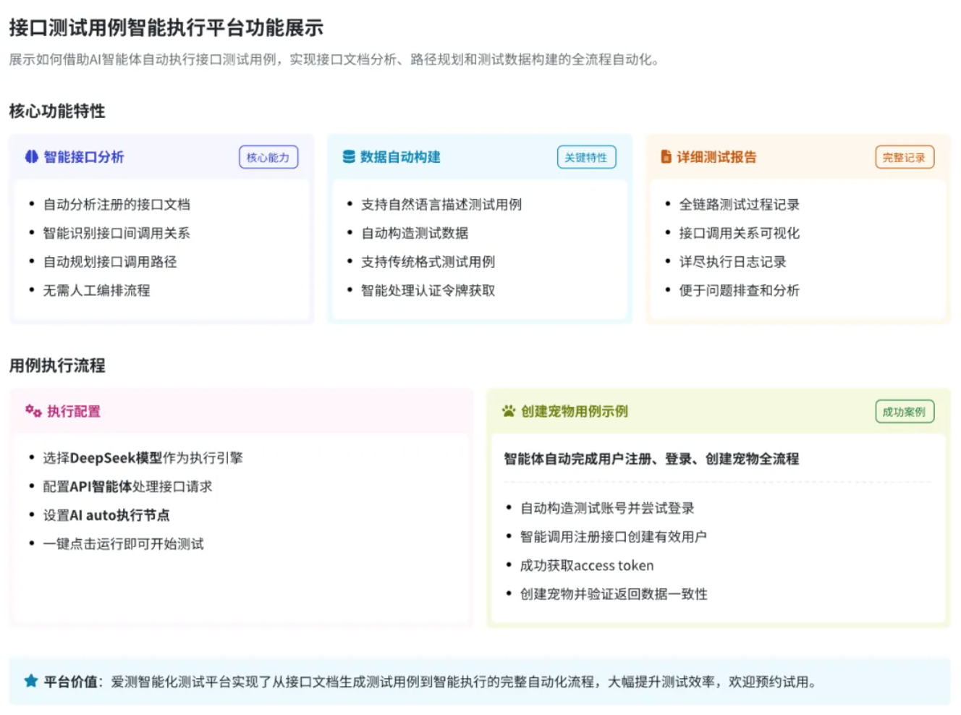Click the brain icon beside 智能接口分析
The height and width of the screenshot is (715, 961).
(31, 156)
